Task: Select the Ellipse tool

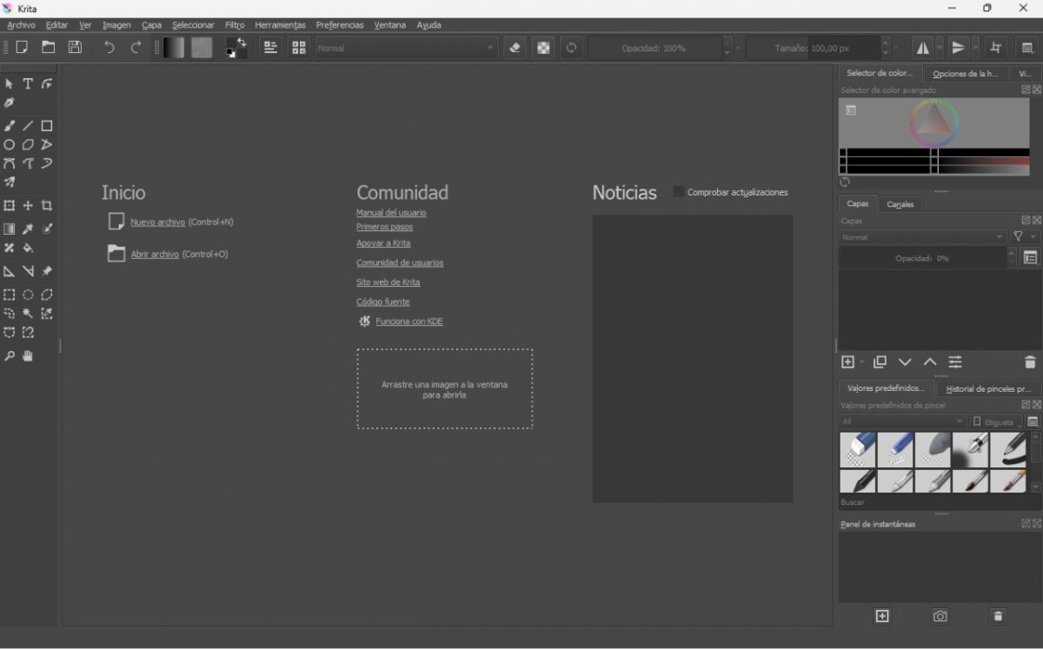Action: coord(9,145)
